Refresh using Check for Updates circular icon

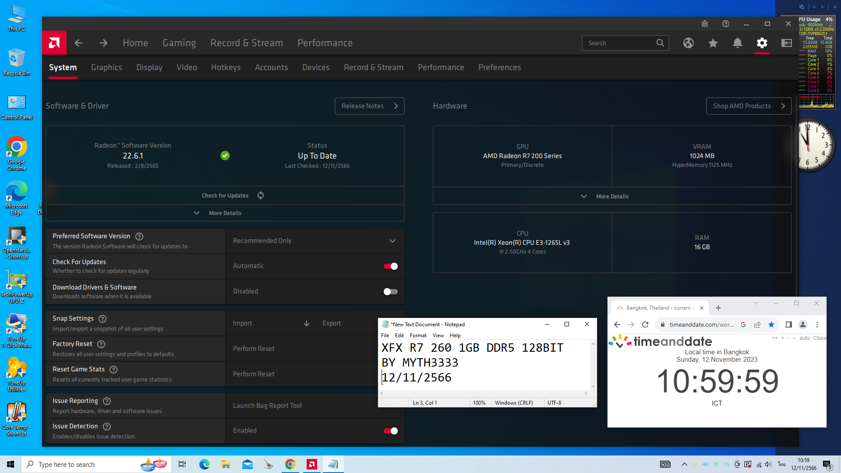[x=261, y=195]
